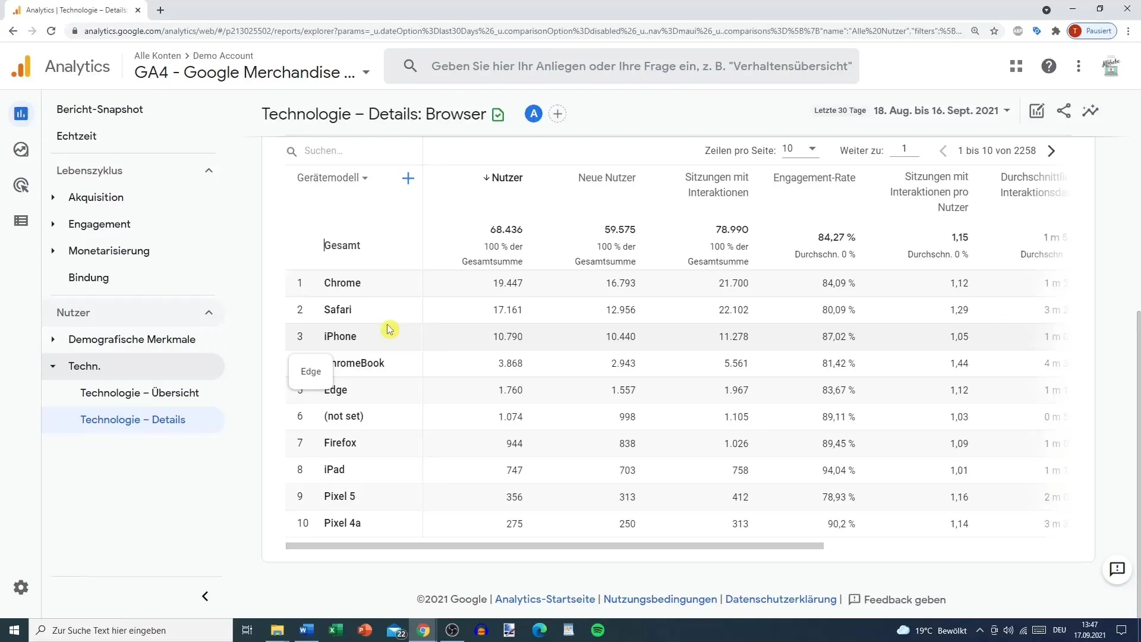Toggle the Nutzer section collapse
Viewport: 1141px width, 642px height.
209,312
